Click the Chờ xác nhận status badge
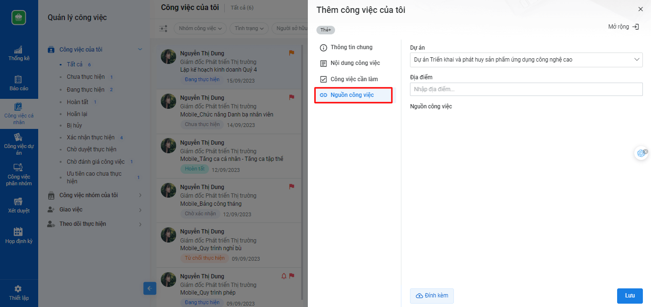 point(200,214)
